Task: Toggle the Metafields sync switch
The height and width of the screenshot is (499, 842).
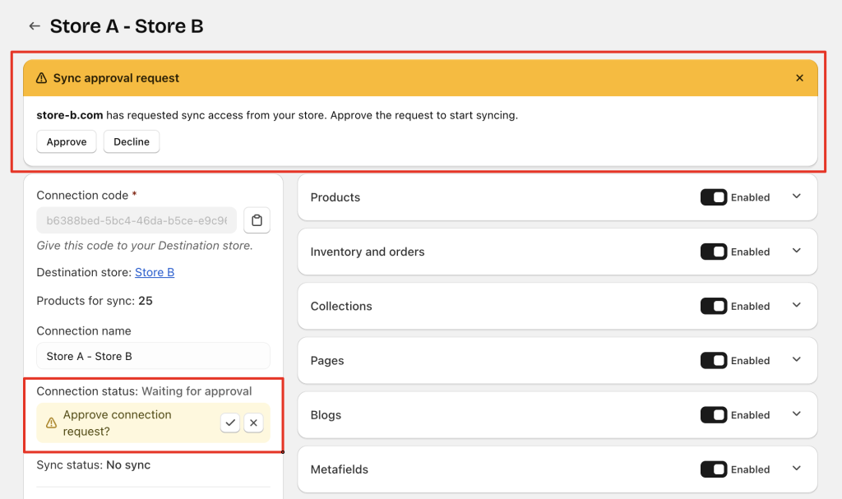Action: point(713,469)
